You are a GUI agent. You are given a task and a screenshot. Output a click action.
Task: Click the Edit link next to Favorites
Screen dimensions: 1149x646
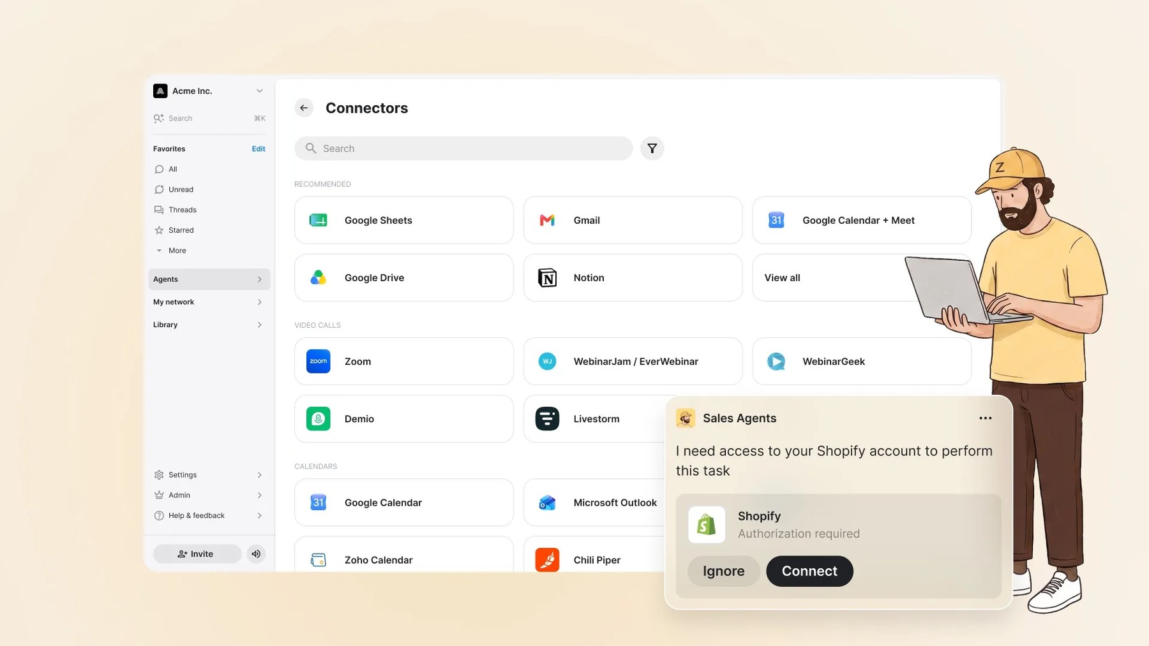(x=259, y=149)
